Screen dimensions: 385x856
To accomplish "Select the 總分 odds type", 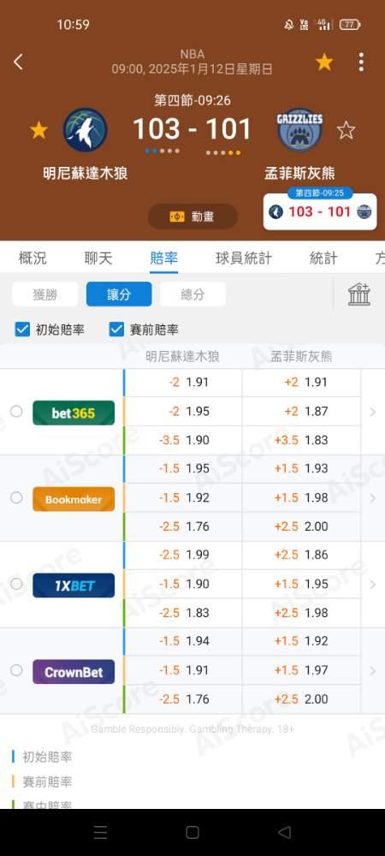I will pos(192,294).
